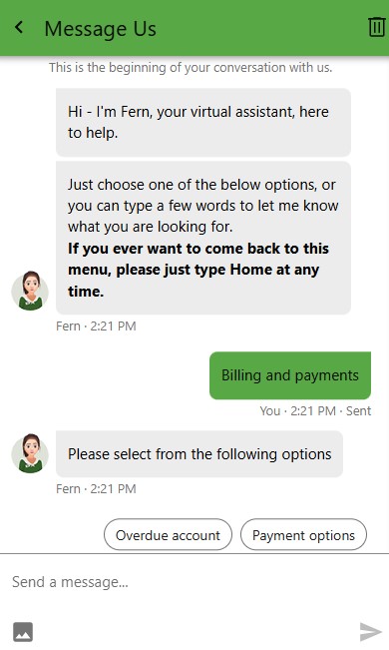Tap the 'Just choose one of the below options' bubble

203,238
